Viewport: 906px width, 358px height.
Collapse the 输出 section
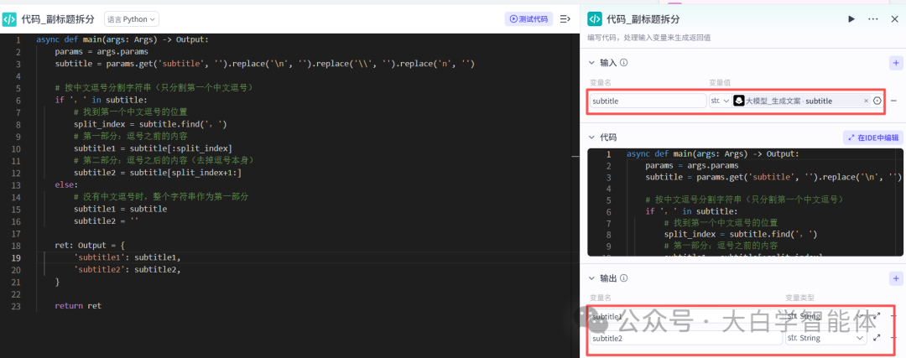point(591,278)
